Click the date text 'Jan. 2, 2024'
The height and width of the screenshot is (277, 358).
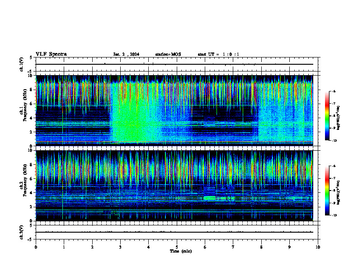tap(126, 54)
